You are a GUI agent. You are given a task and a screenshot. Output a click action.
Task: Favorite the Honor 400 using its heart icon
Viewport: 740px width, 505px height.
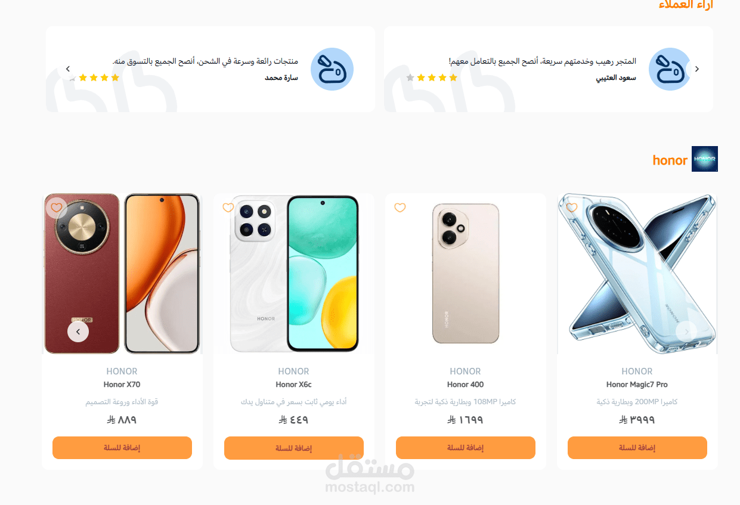(400, 207)
